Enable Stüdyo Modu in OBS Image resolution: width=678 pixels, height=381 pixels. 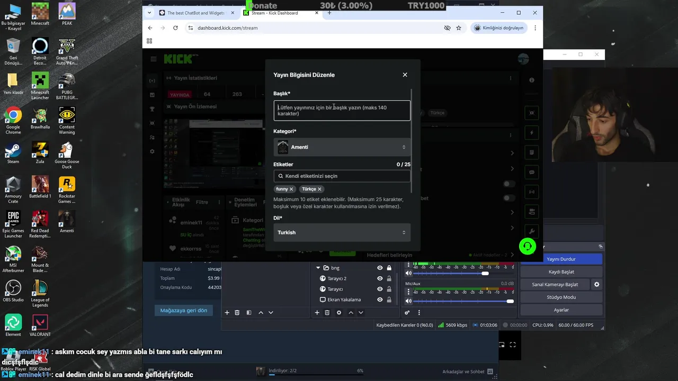click(x=561, y=297)
